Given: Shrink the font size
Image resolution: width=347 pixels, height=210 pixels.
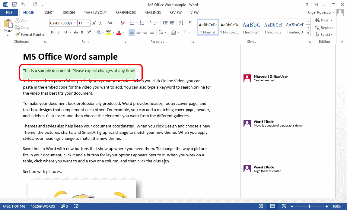Looking at the screenshot, I should [x=101, y=23].
